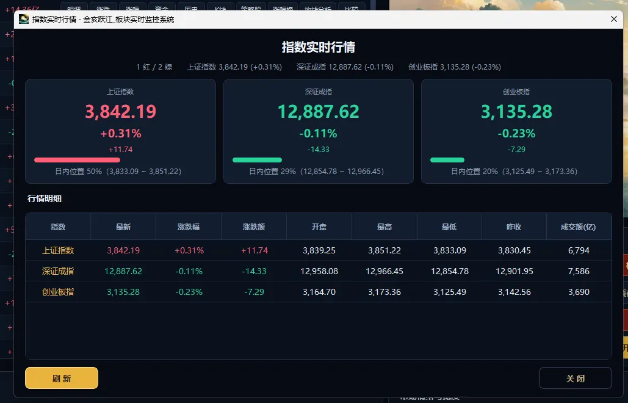Select the 上证指数 name cell in the table
The image size is (628, 403).
tap(58, 250)
